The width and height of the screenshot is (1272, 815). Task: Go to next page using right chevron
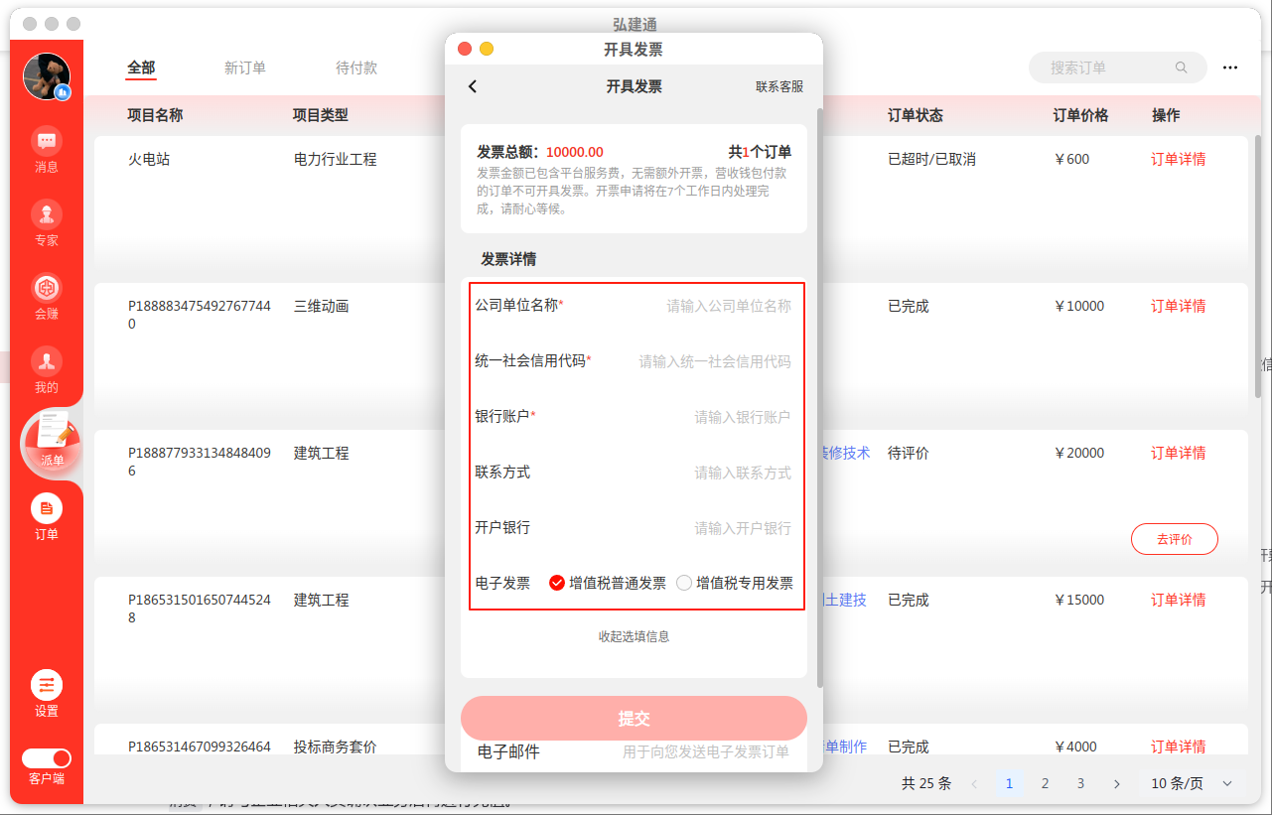click(x=1116, y=783)
